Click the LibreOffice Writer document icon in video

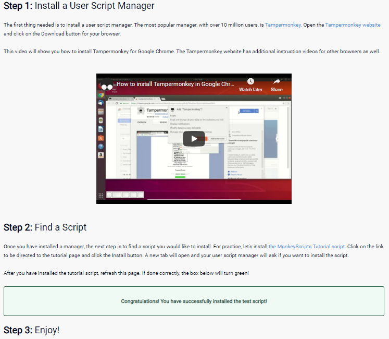click(x=101, y=129)
